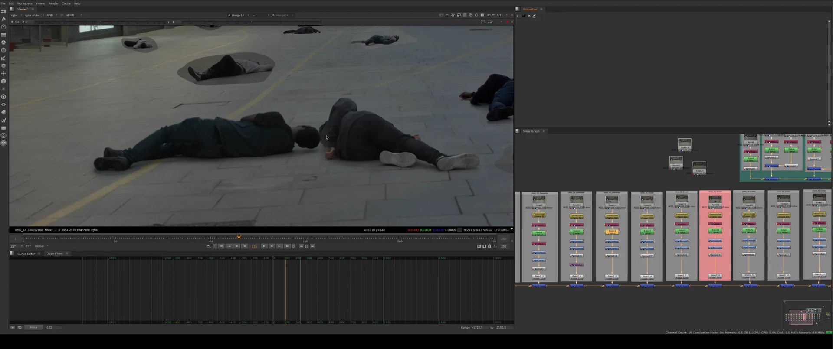Open the Transform nodes move icon
The image size is (833, 349).
(3, 73)
